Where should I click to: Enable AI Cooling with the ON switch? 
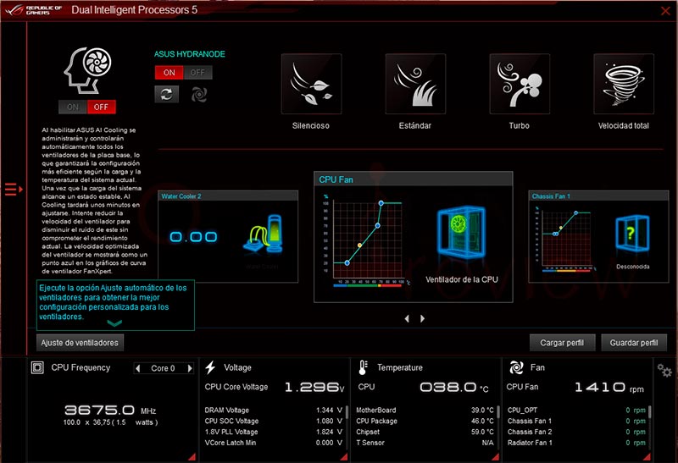(73, 107)
